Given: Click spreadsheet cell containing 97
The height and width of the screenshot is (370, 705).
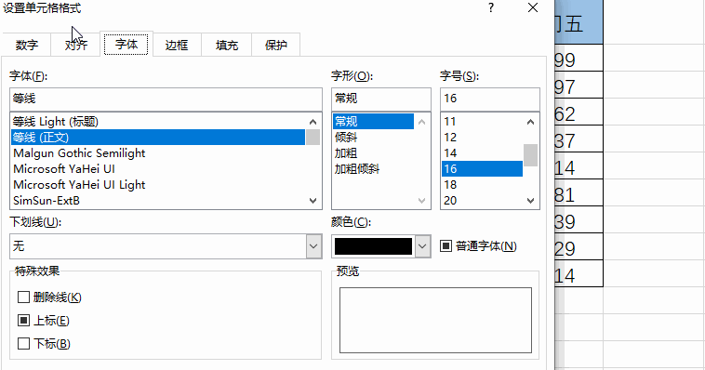Looking at the screenshot, I should tap(579, 85).
